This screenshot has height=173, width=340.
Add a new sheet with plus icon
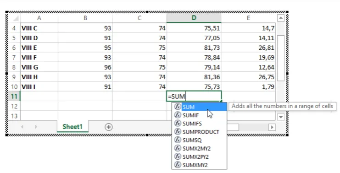click(108, 127)
